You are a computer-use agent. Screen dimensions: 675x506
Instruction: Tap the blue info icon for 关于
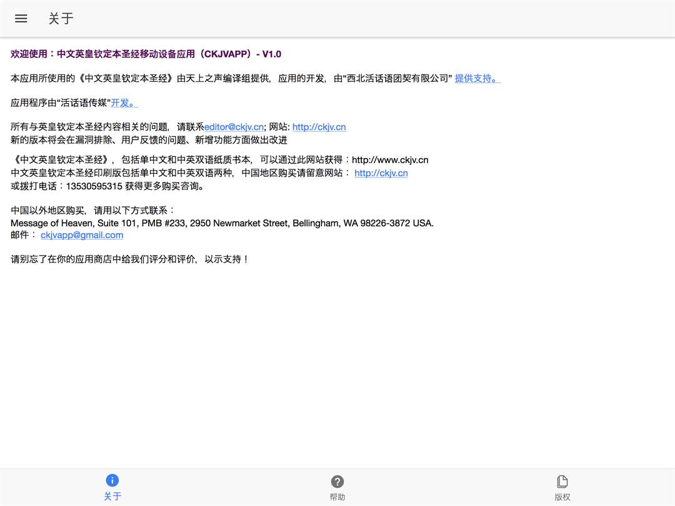112,480
